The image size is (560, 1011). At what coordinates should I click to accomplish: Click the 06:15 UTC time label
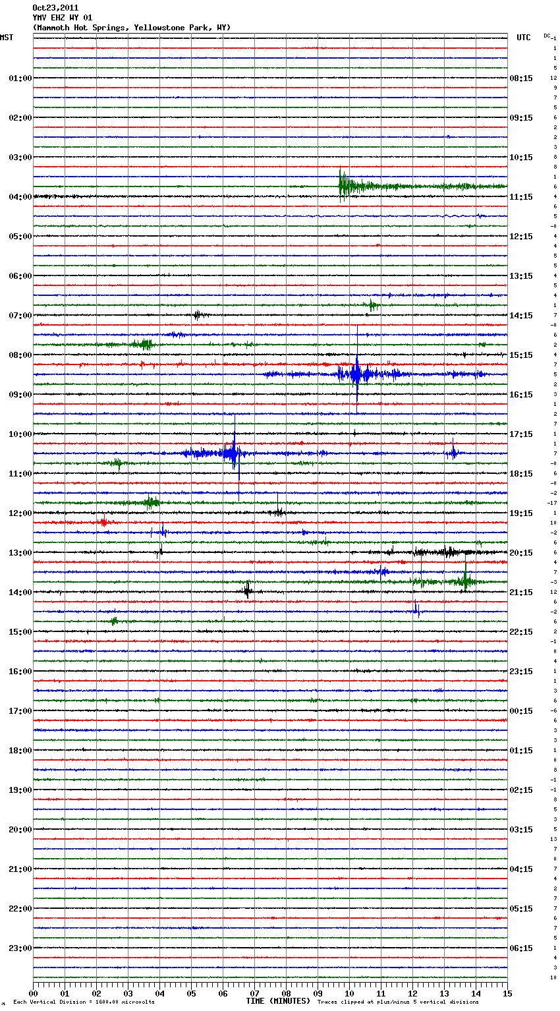[521, 948]
